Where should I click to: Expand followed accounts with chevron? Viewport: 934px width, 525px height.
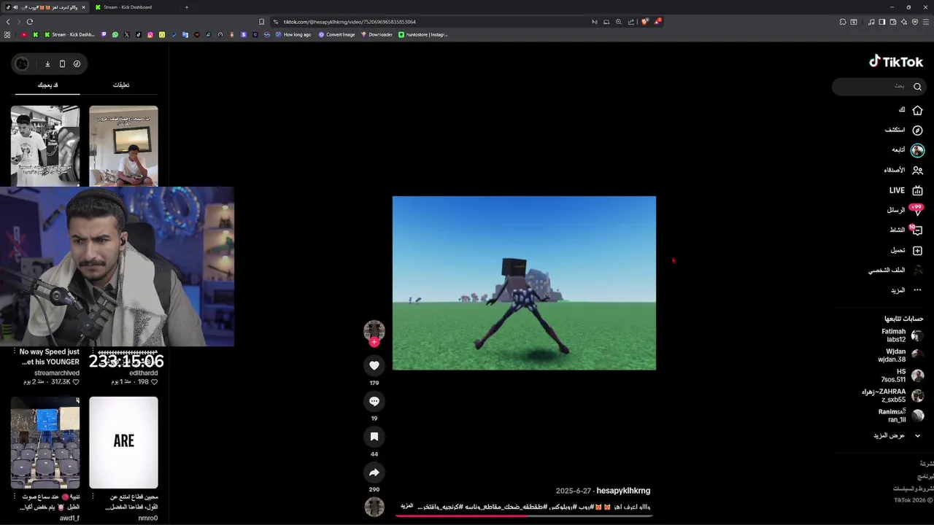tap(917, 435)
